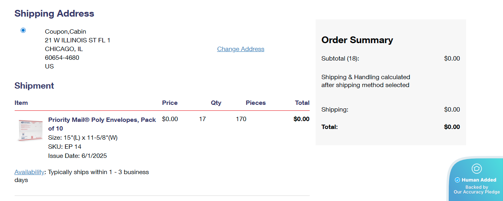Click the SKU: EP 14 text
503x201 pixels.
pos(65,147)
